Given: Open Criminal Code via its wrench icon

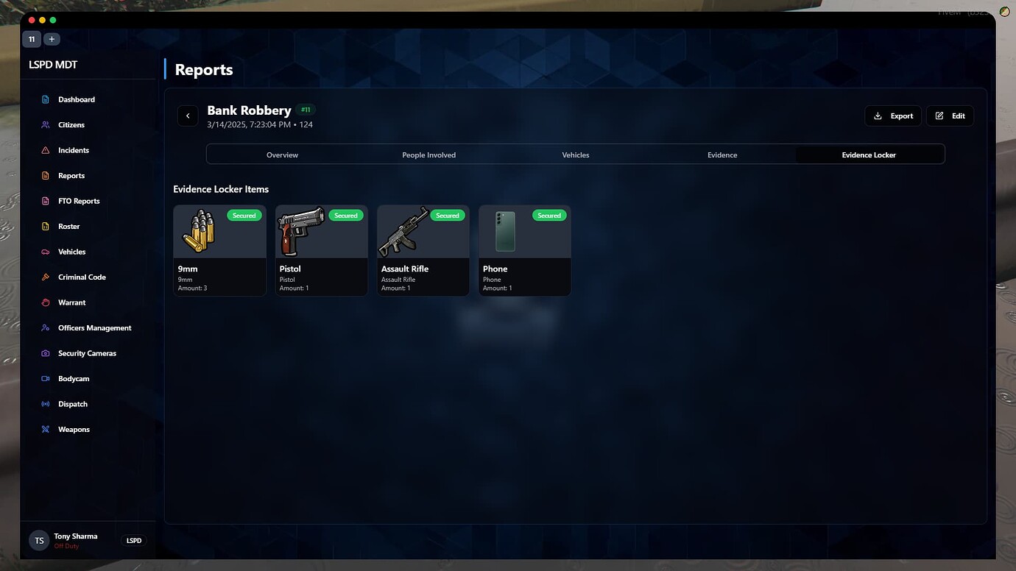Looking at the screenshot, I should [x=46, y=277].
